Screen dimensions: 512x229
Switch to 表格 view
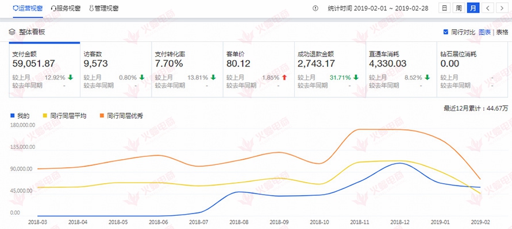(502, 32)
